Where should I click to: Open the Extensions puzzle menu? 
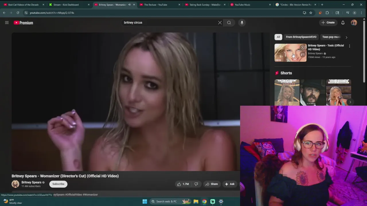point(327,13)
